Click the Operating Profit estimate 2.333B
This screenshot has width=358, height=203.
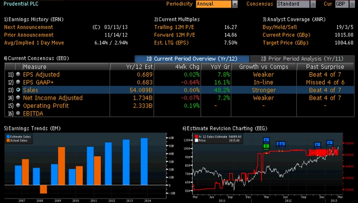(x=143, y=106)
